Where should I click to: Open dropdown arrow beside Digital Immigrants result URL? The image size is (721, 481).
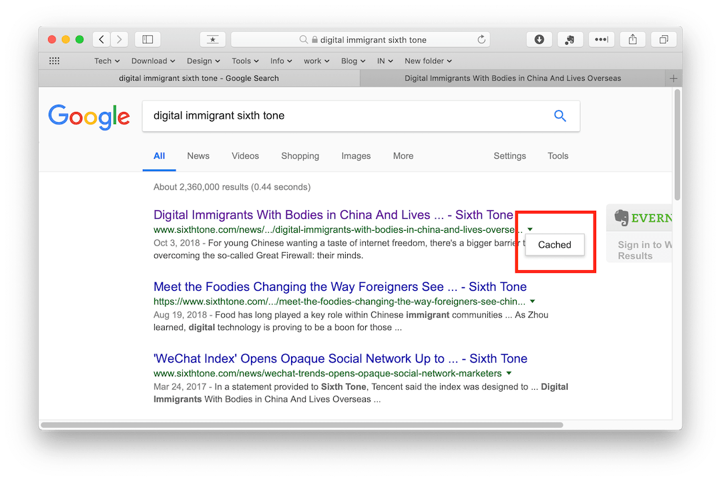point(530,229)
